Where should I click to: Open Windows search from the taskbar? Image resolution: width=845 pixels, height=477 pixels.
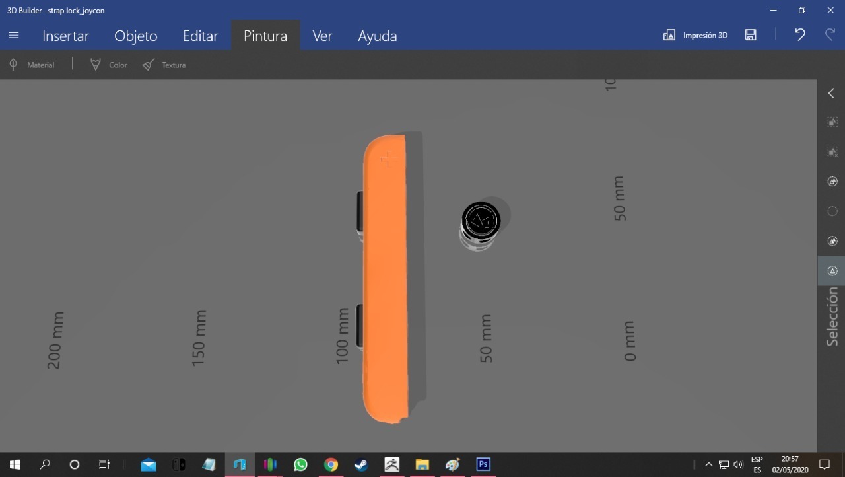[45, 464]
